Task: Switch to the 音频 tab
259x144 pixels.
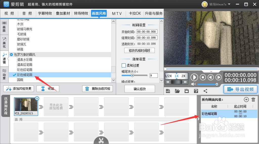Action: (27, 13)
